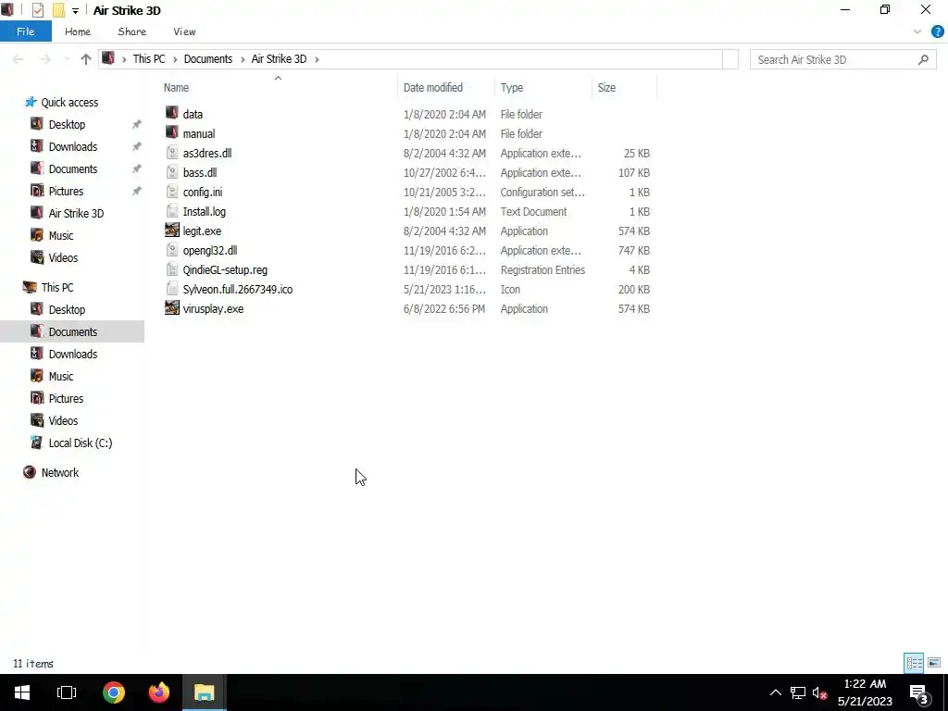The image size is (948, 711).
Task: Open Task View in the taskbar
Action: [x=67, y=692]
